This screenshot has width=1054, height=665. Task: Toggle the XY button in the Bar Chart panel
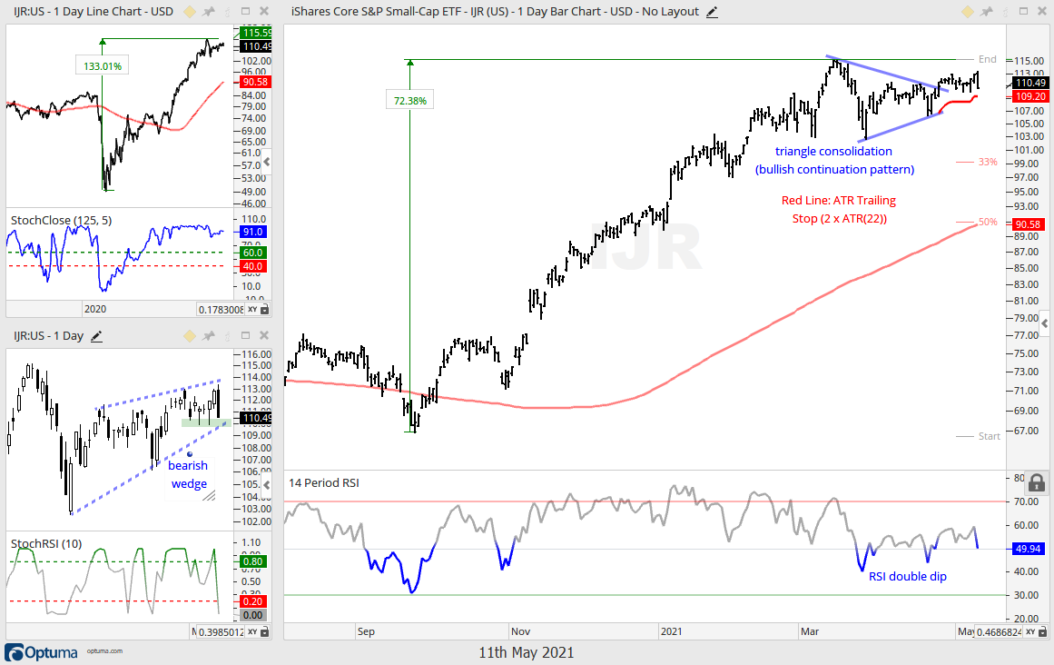tap(1030, 632)
